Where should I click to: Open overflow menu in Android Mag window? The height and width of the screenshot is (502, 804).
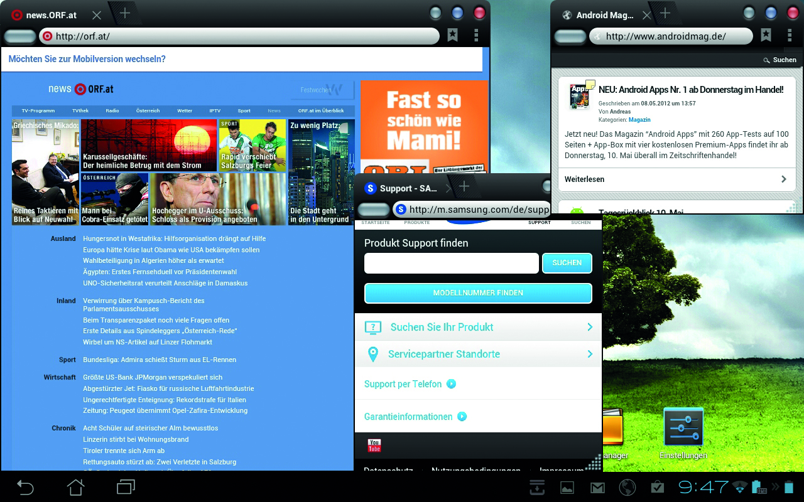point(790,35)
